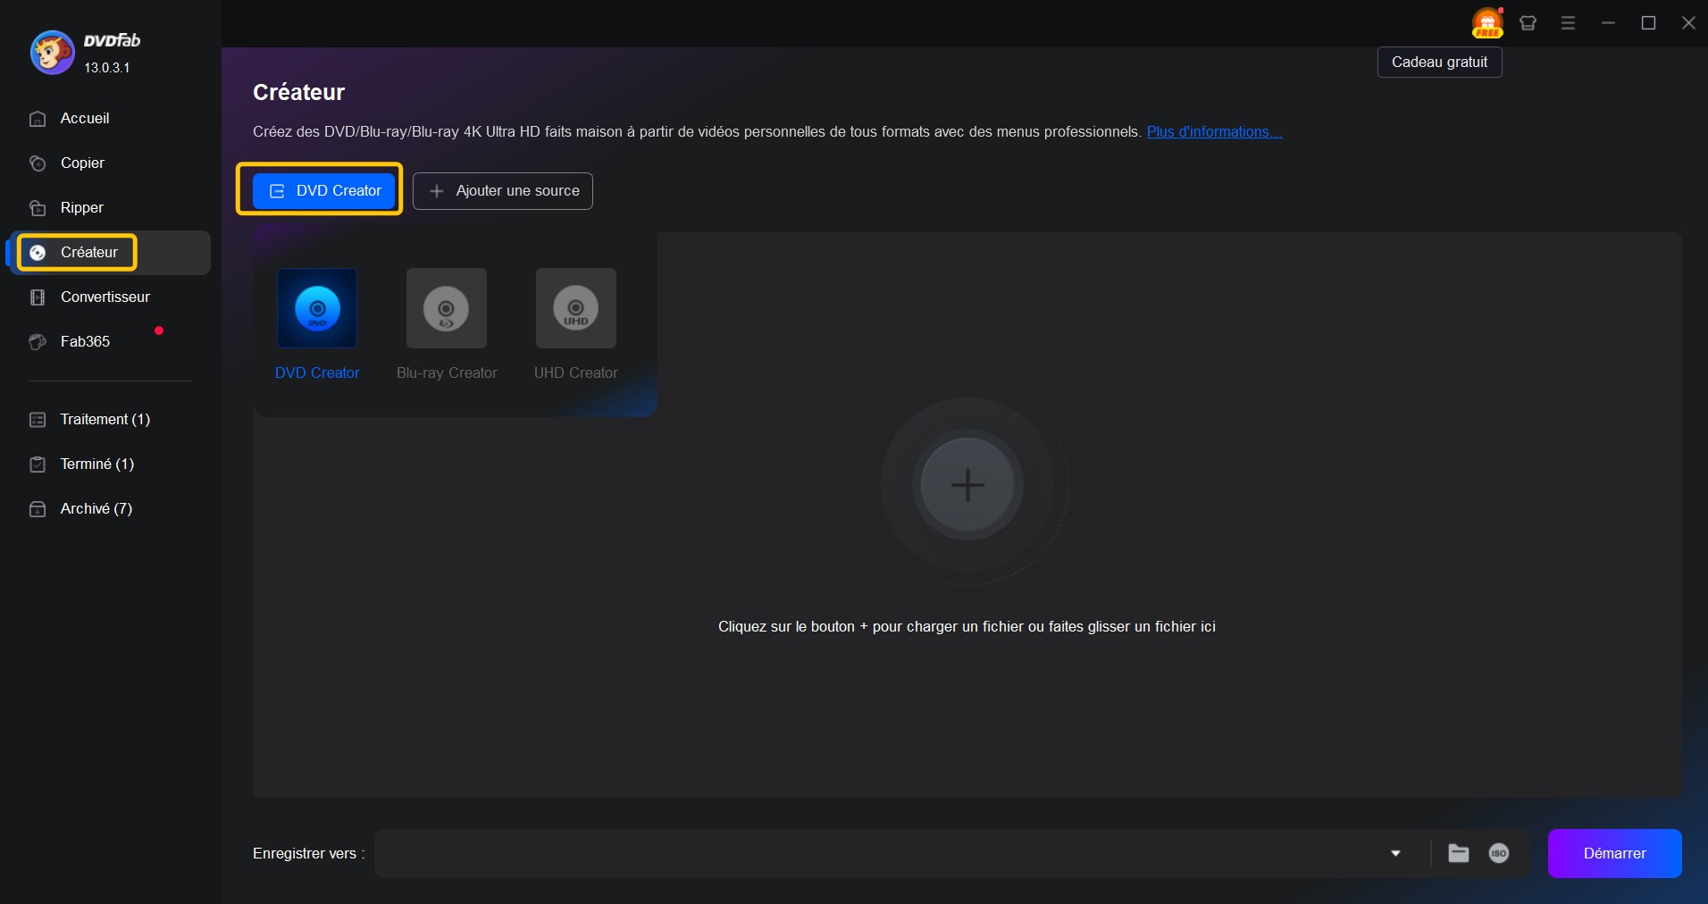Image resolution: width=1708 pixels, height=904 pixels.
Task: Select the Blu-ray Creator mode icon
Action: 447,309
